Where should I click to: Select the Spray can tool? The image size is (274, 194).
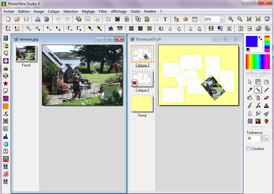pos(258,98)
